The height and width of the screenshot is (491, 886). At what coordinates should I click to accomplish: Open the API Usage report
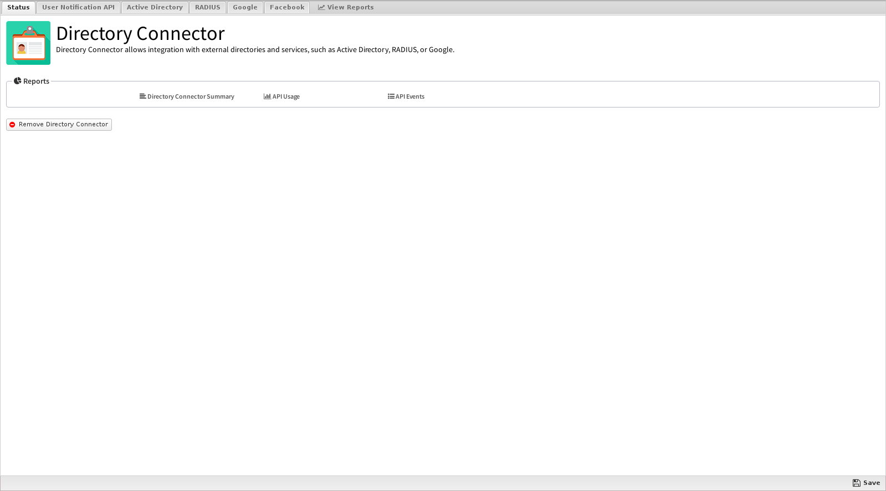tap(281, 96)
